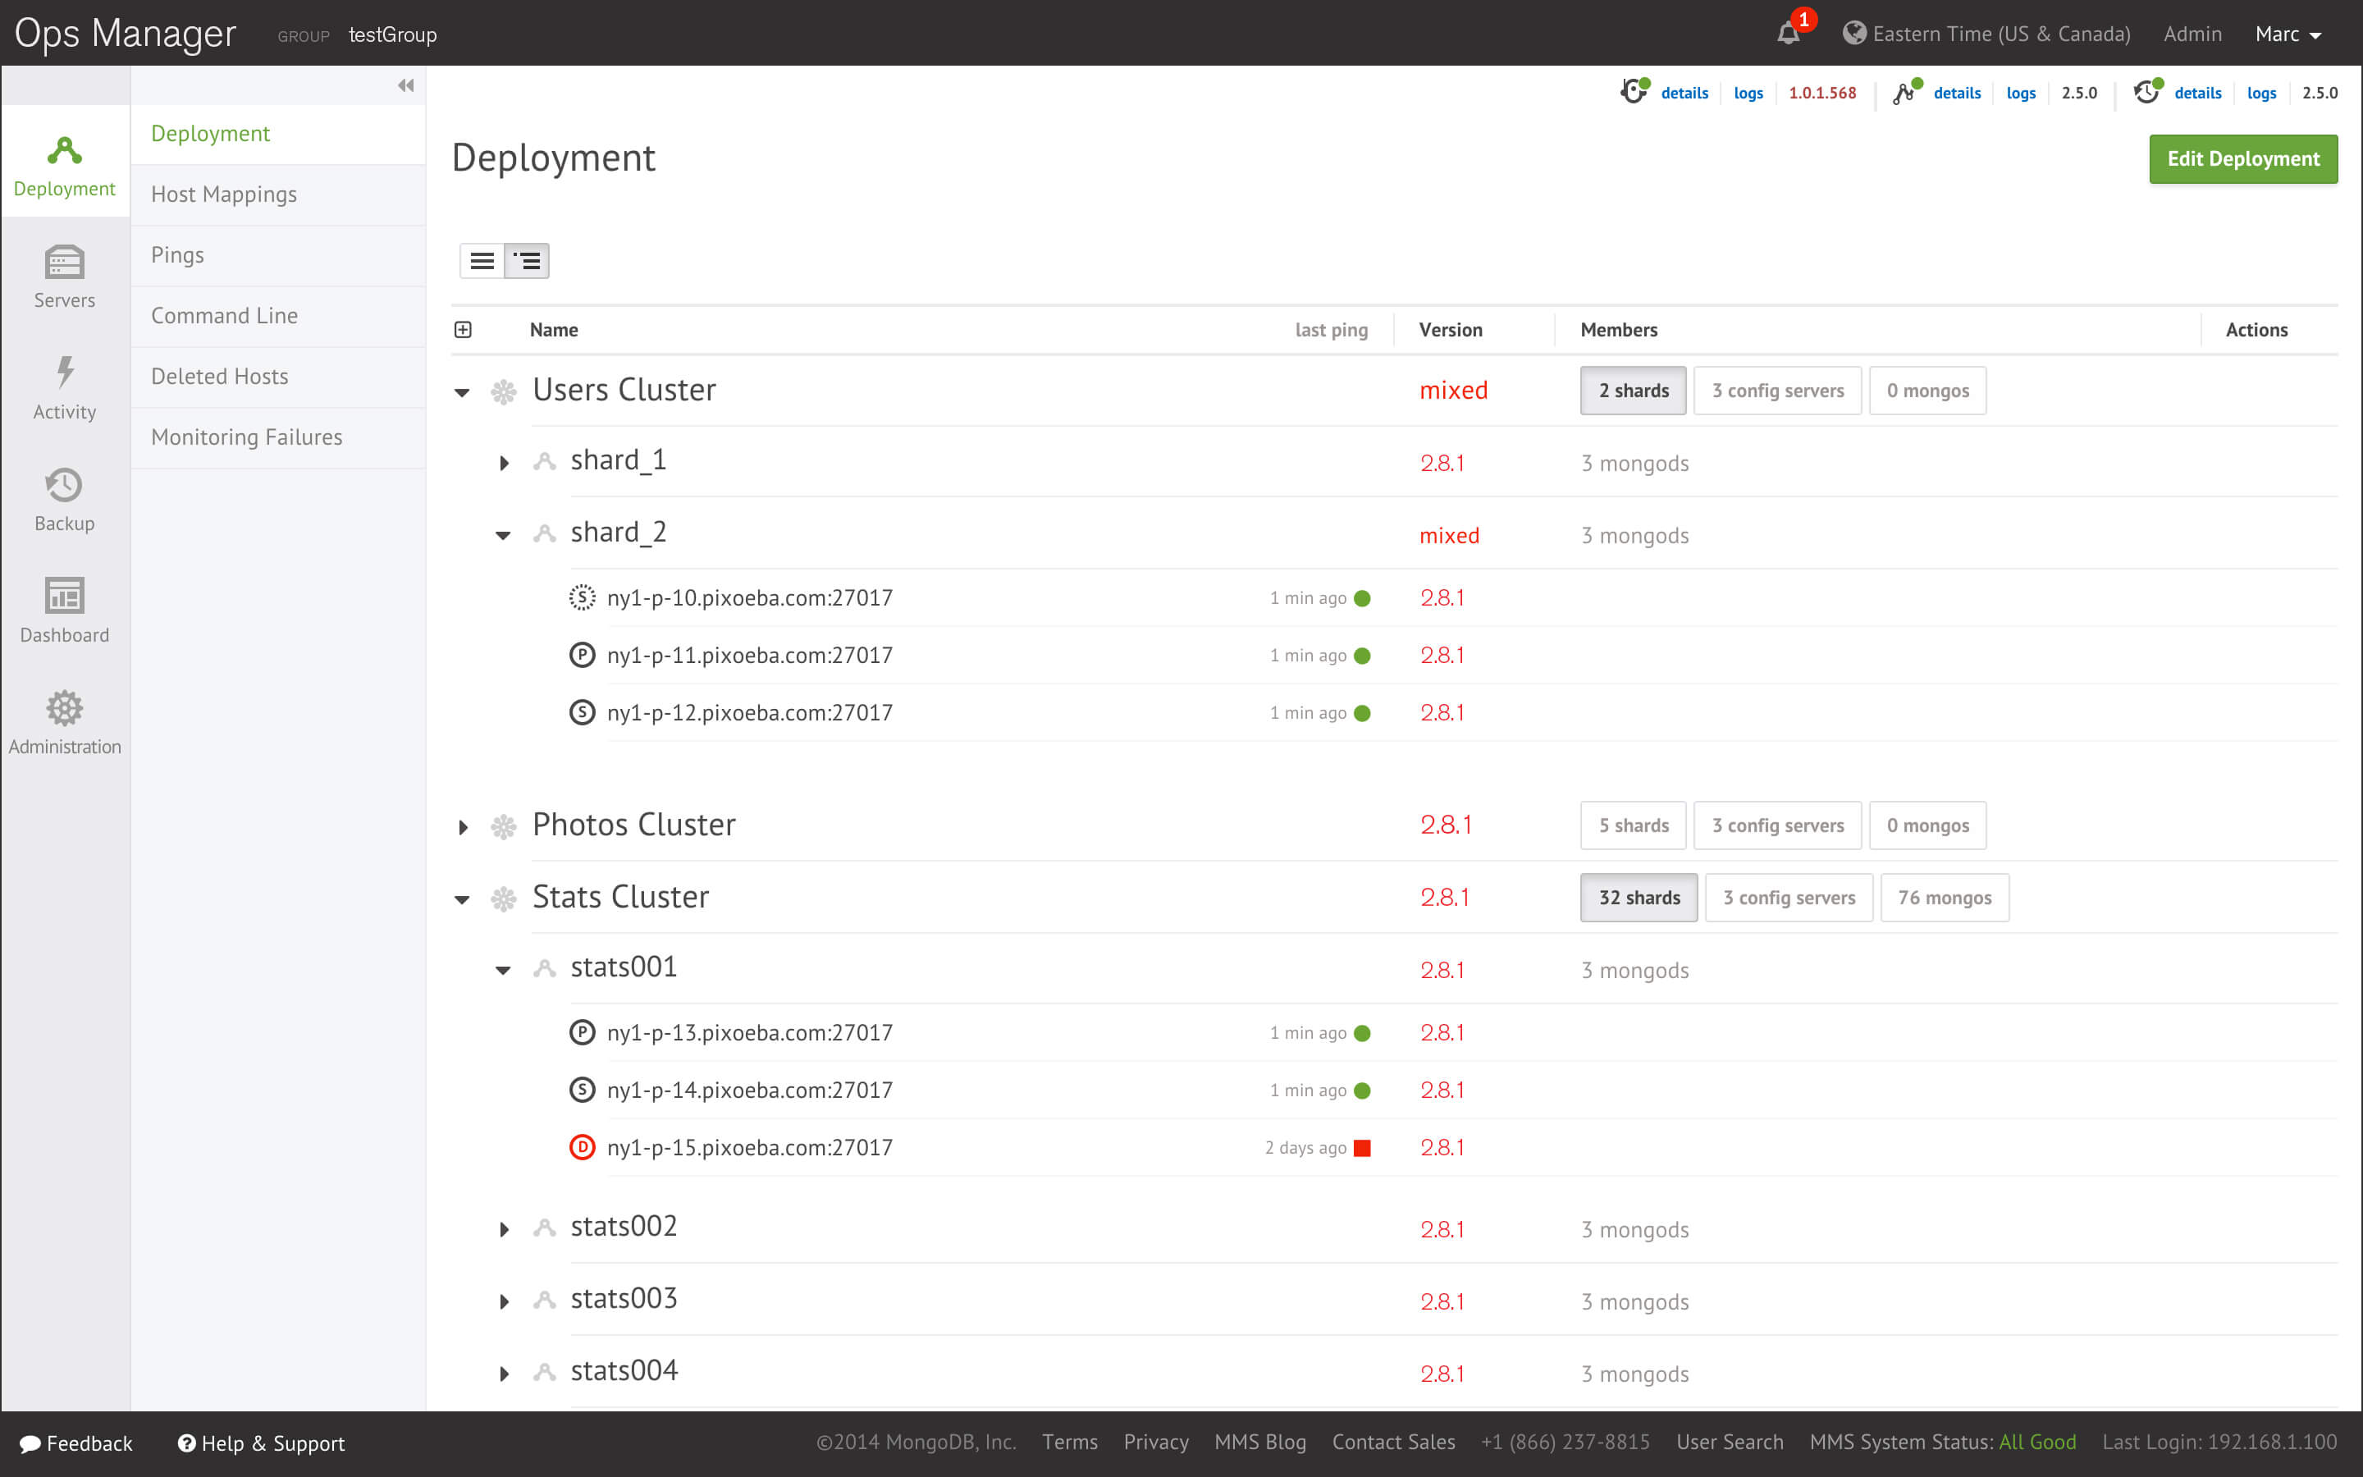The height and width of the screenshot is (1477, 2363).
Task: Expand the Photos Cluster row
Action: pos(463,827)
